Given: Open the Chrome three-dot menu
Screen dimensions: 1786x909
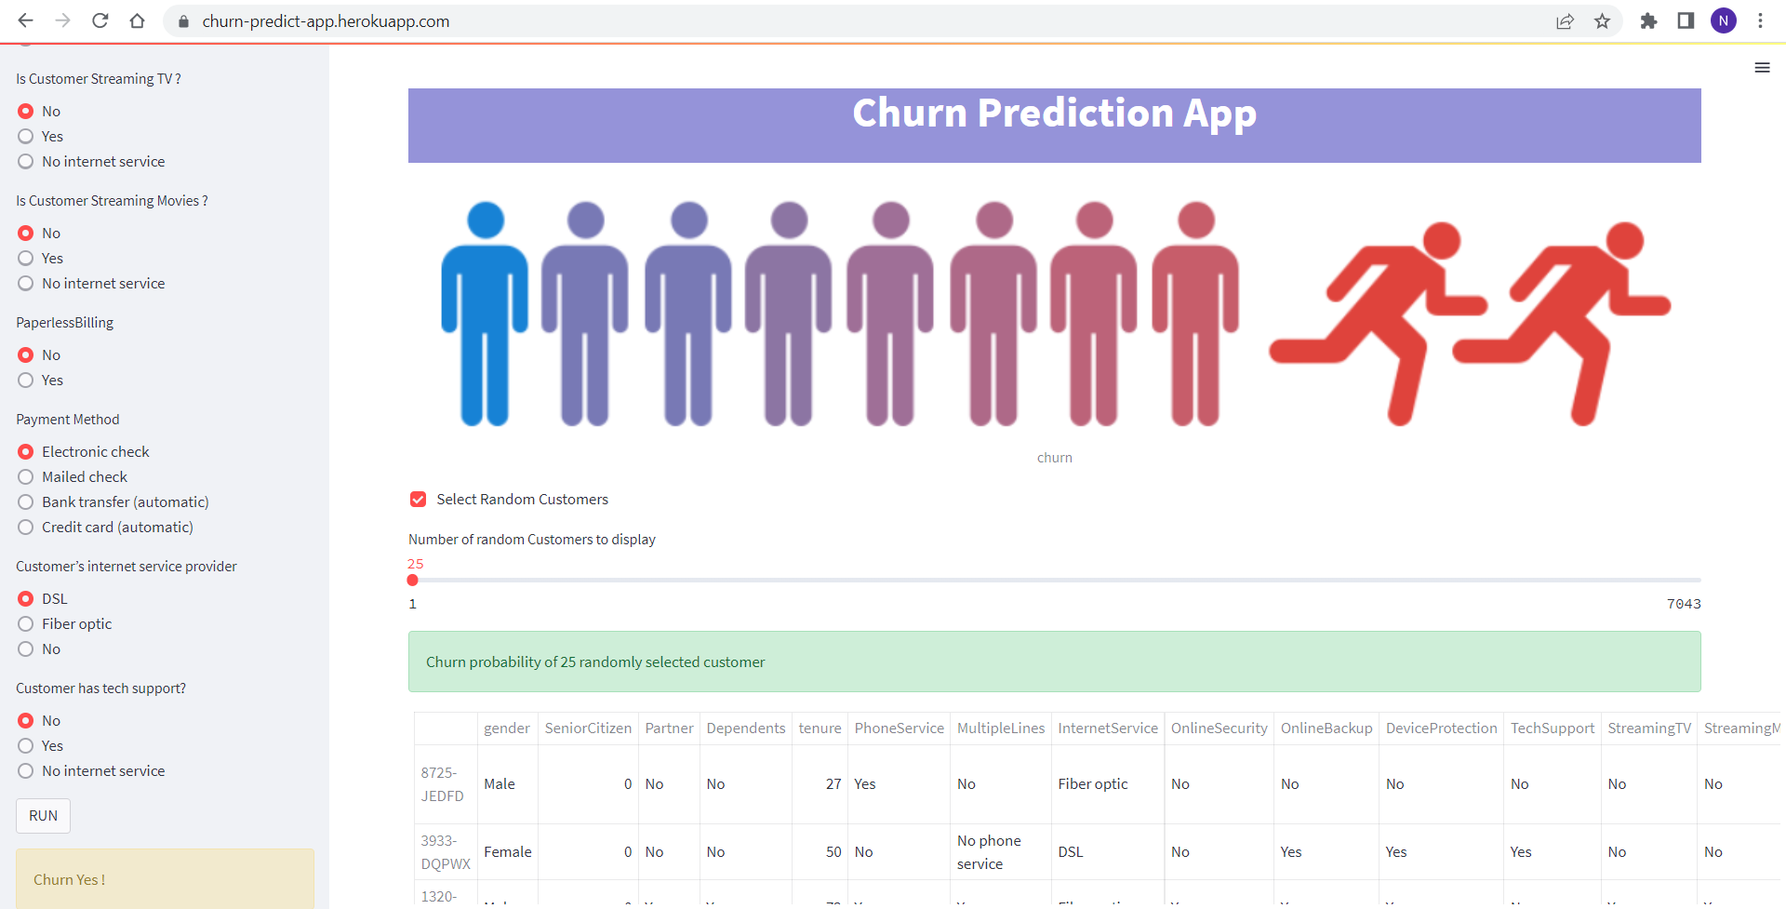Looking at the screenshot, I should (x=1761, y=20).
